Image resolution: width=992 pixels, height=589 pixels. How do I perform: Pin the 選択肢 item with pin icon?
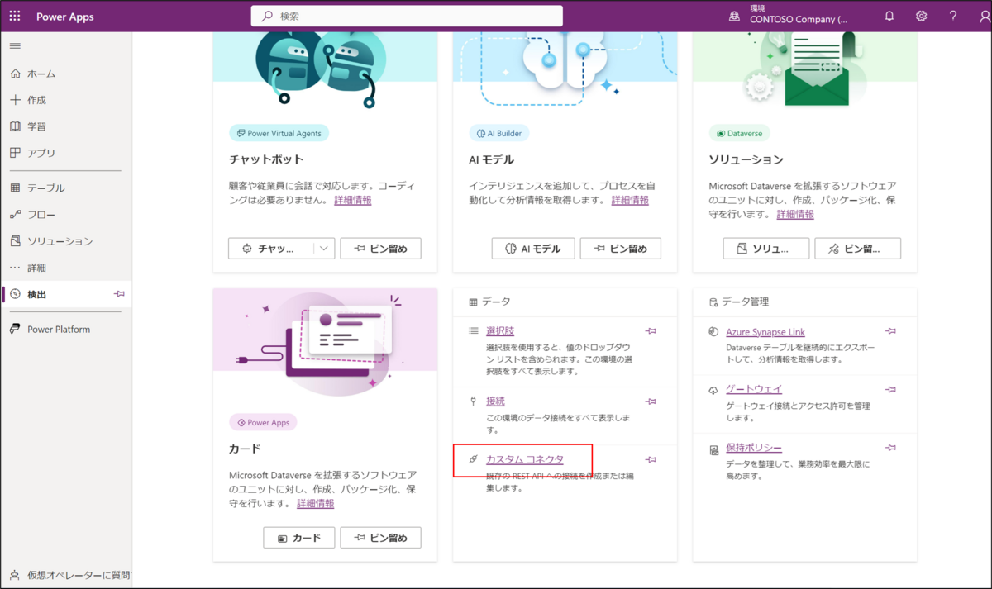[x=651, y=331]
